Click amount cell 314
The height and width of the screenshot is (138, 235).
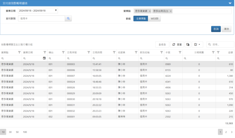(x=231, y=88)
